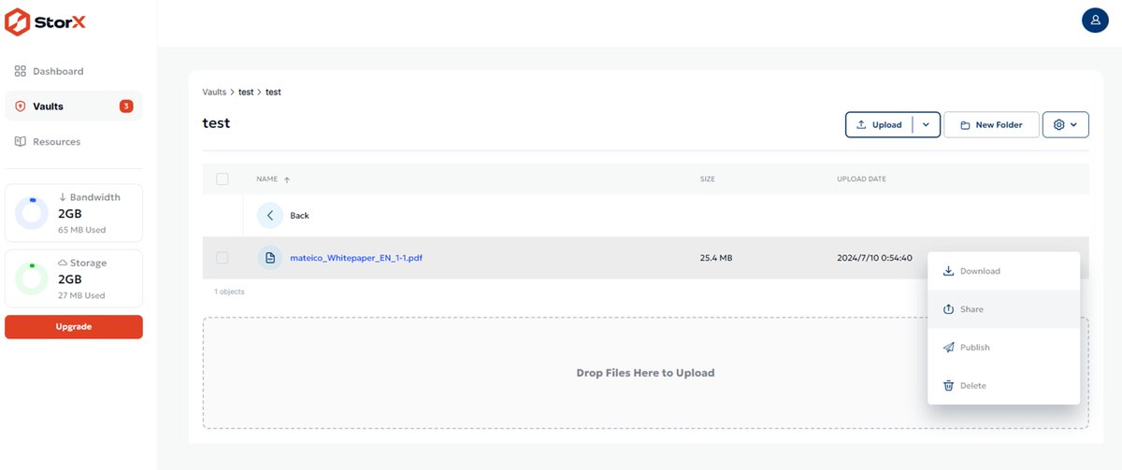This screenshot has height=470, width=1122.
Task: Click the New Folder button
Action: pos(991,124)
